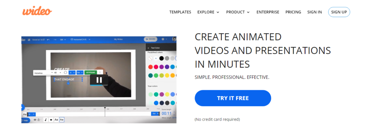367x137 pixels.
Task: Open the Out animation dropdown in floating toolbar
Action: point(80,73)
